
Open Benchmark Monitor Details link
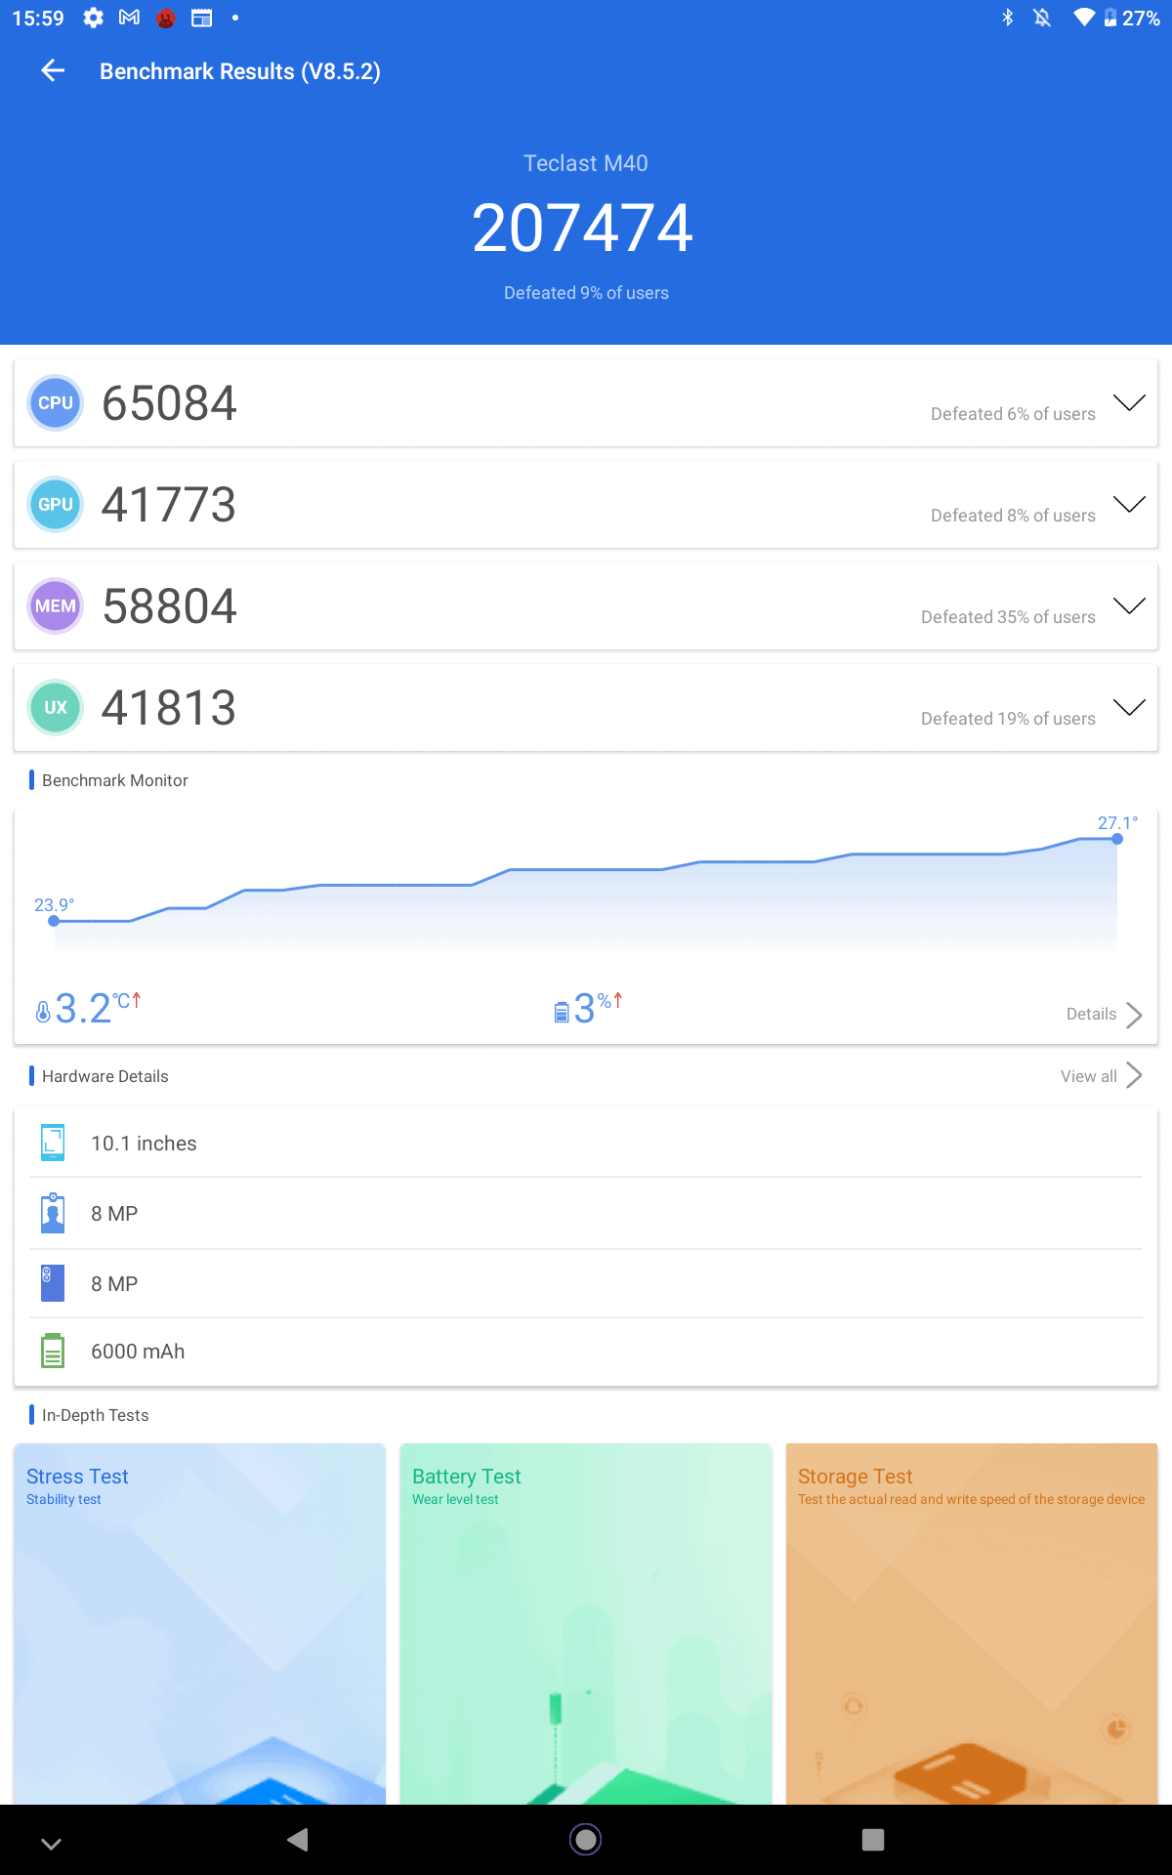coord(1104,1015)
